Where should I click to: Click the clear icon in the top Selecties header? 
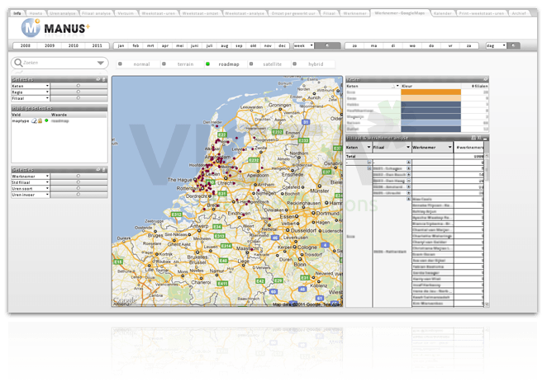click(x=98, y=79)
